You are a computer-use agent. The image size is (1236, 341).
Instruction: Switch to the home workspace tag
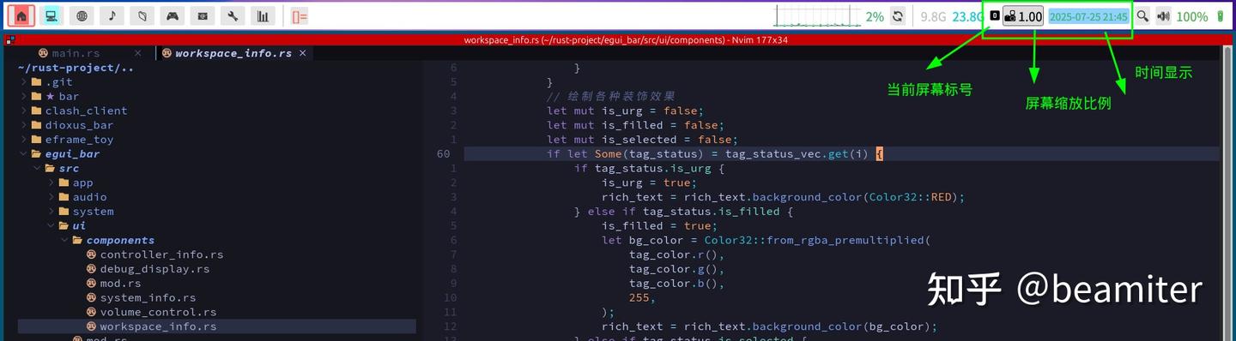[21, 15]
